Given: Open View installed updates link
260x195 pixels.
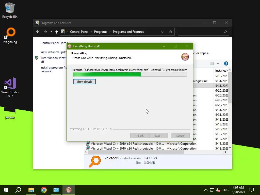Looking at the screenshot, I should click(53, 52).
